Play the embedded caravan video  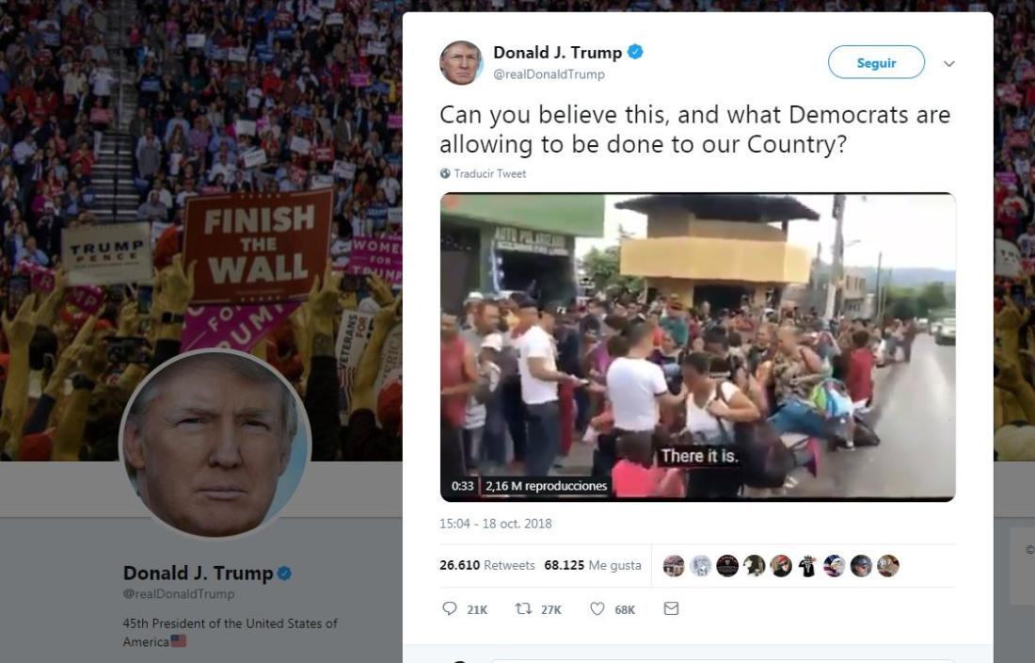pyautogui.click(x=698, y=347)
